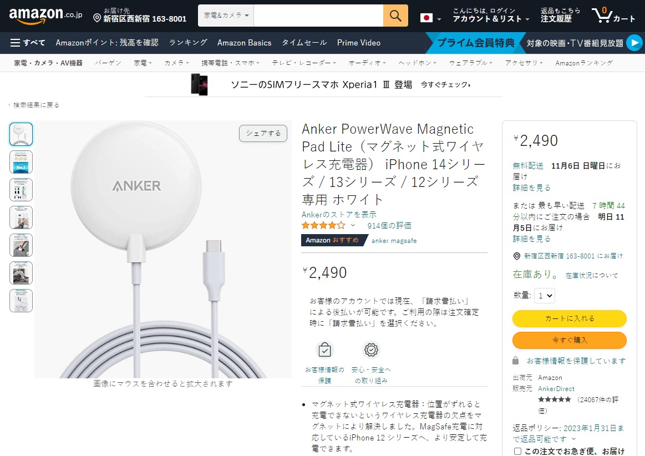This screenshot has width=645, height=456.
Task: Expand the star rating breakdown chevron
Action: pyautogui.click(x=353, y=225)
